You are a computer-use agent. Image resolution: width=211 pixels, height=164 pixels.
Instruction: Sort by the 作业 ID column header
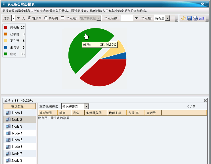[136, 113]
